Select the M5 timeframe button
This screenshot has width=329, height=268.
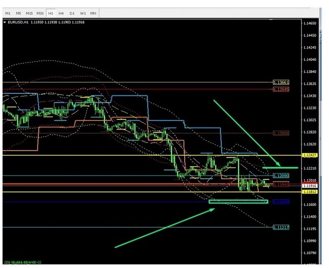click(18, 12)
